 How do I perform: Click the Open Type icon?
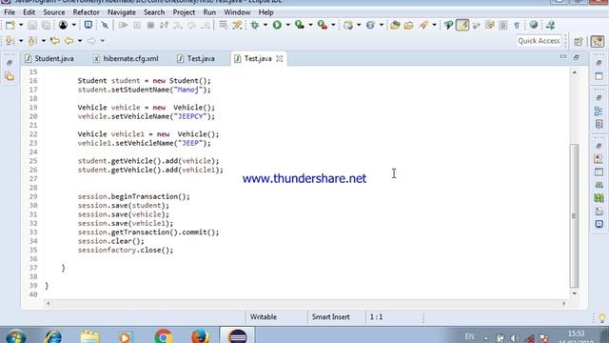(x=395, y=26)
